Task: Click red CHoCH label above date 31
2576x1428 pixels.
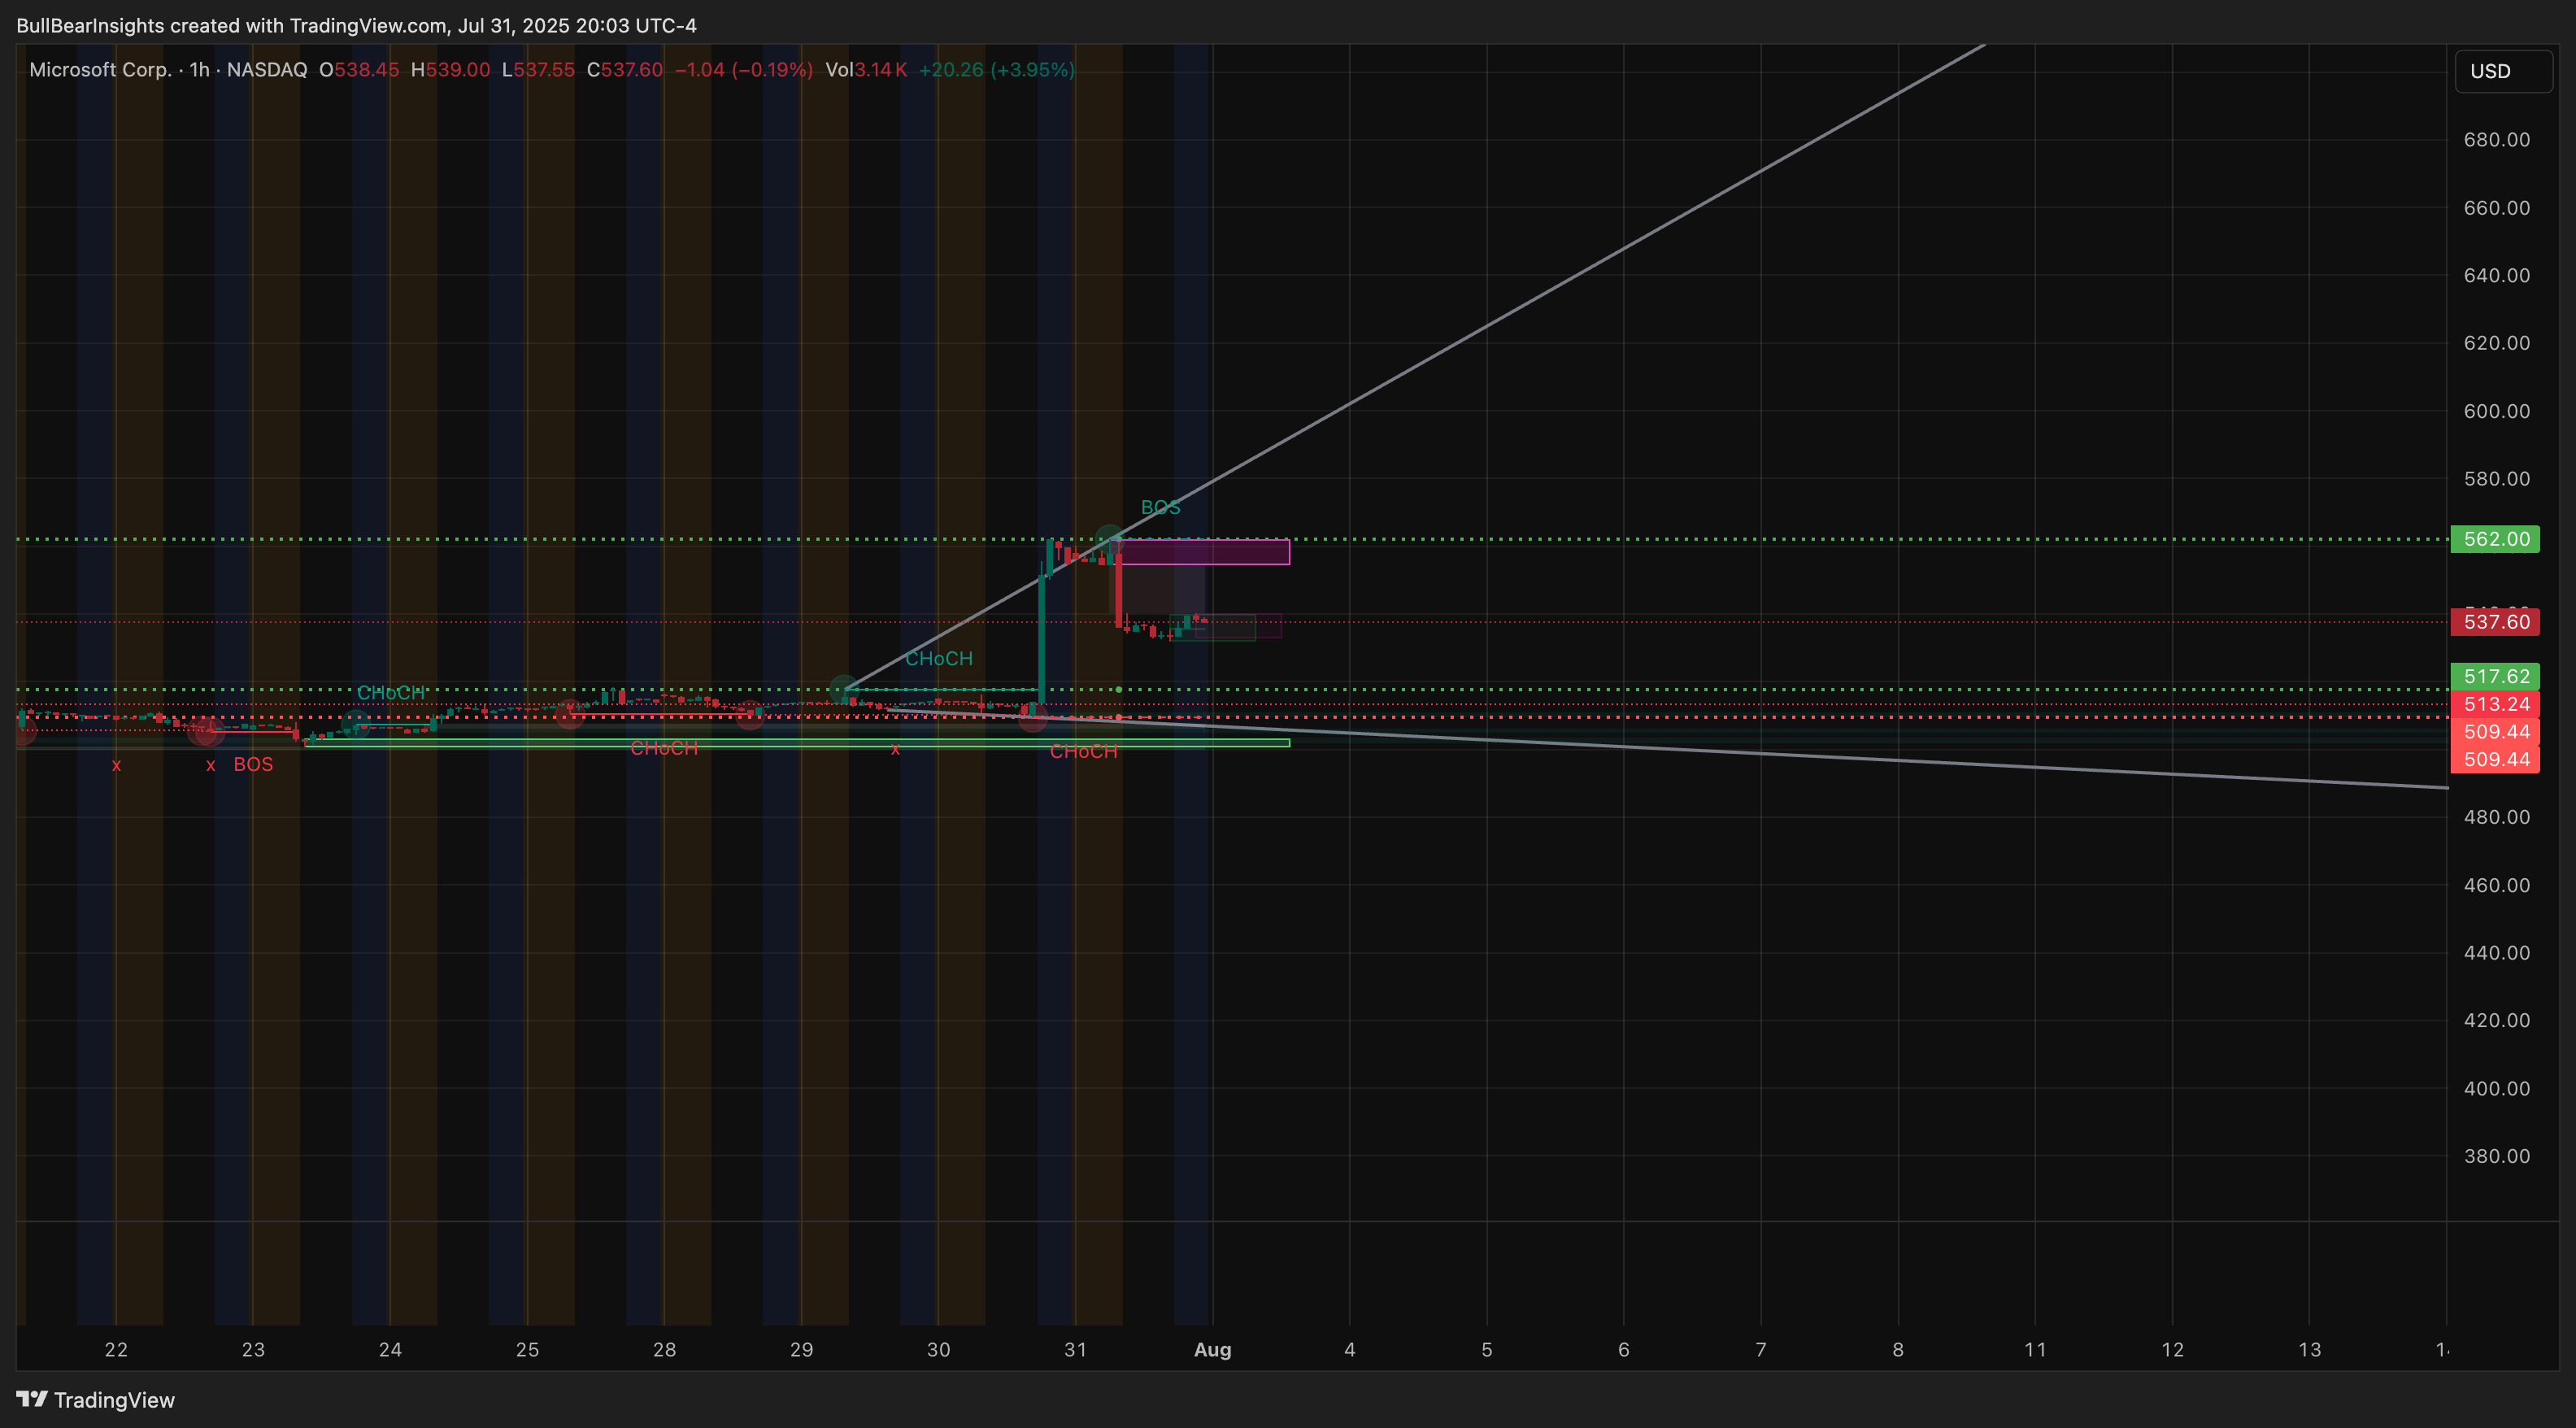Action: (x=1083, y=751)
